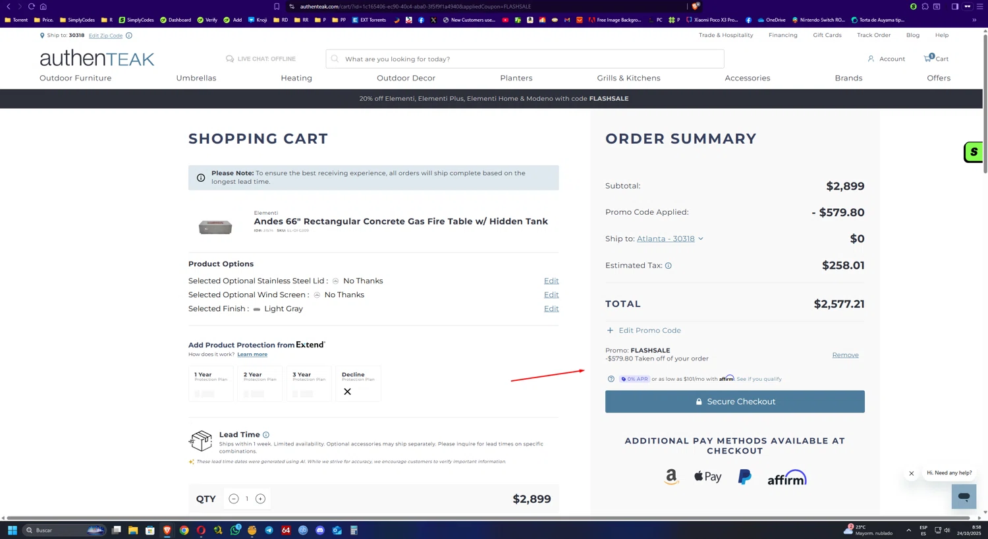Edit the Stainless Steel Lid option
Viewport: 988px width, 539px height.
point(551,281)
